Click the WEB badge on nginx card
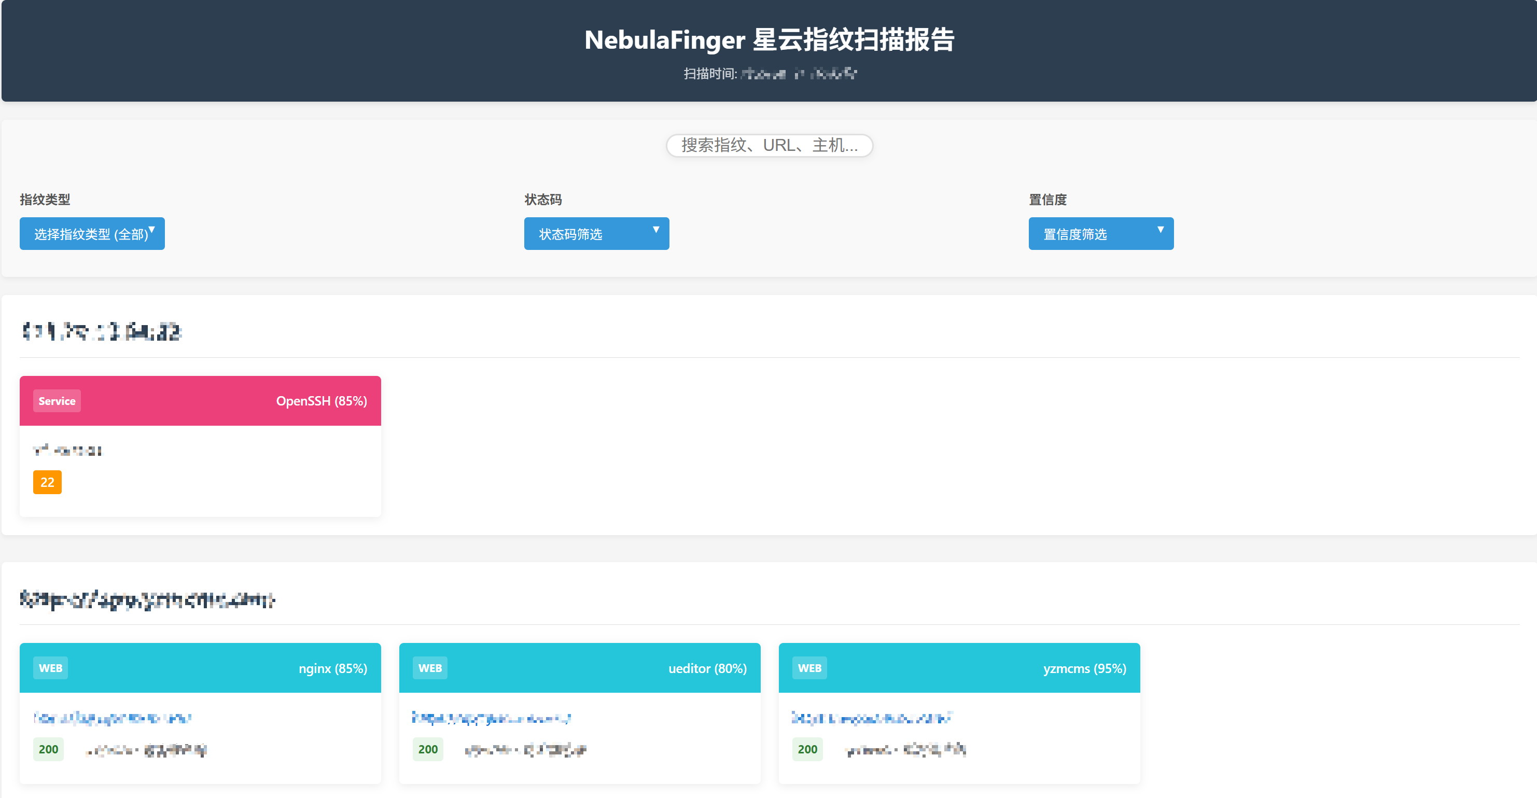Image resolution: width=1537 pixels, height=798 pixels. click(50, 668)
